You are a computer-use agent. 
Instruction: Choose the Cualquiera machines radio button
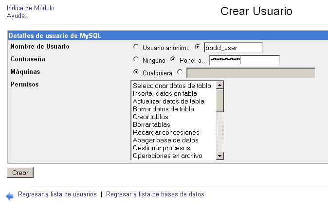pos(136,72)
